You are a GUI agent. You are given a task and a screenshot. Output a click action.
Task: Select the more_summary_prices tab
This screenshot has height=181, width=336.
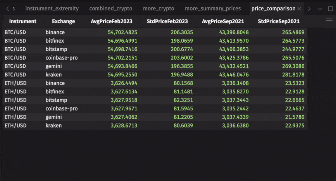point(213,9)
